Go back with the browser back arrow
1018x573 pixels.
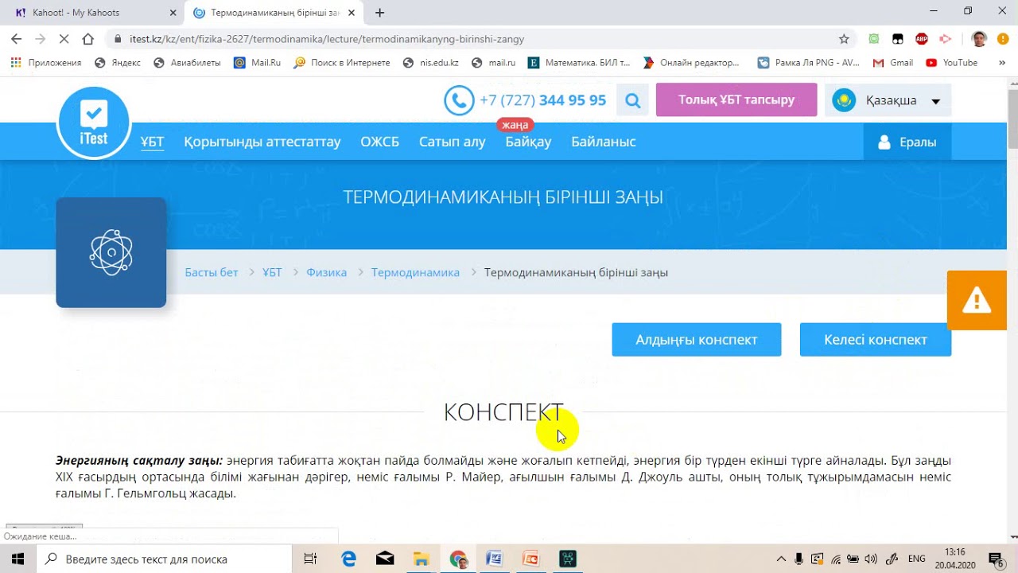[x=17, y=39]
